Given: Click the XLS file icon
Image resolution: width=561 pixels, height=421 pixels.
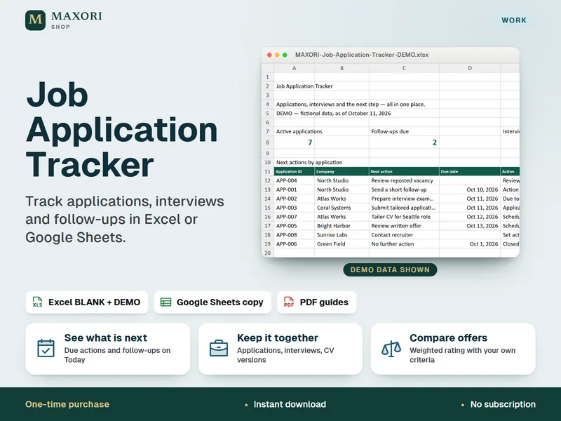Looking at the screenshot, I should 37,302.
